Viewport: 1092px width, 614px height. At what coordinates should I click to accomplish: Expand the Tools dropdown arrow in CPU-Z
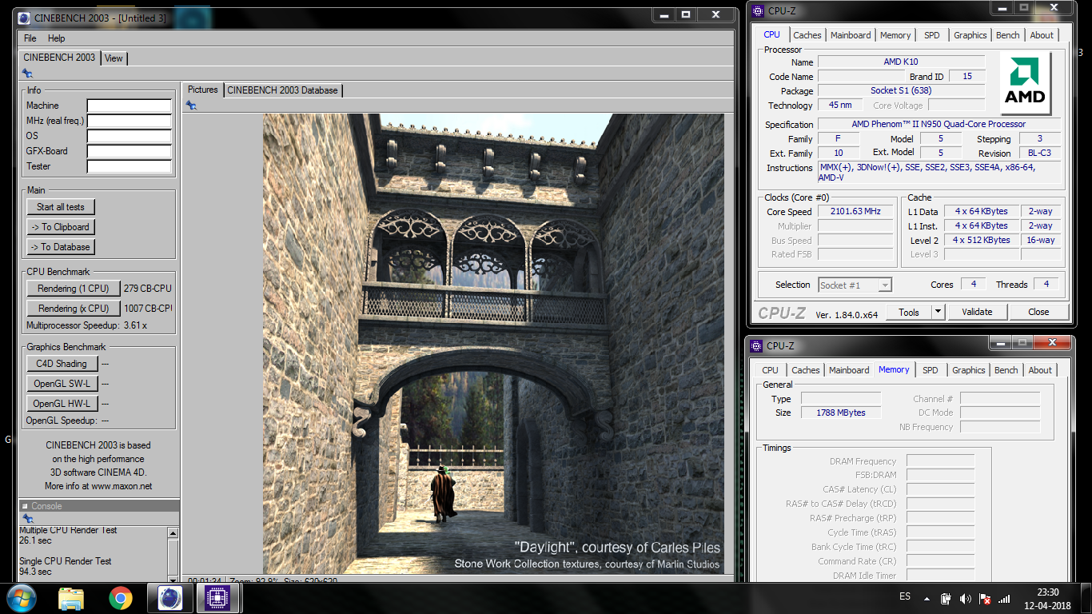tap(938, 312)
